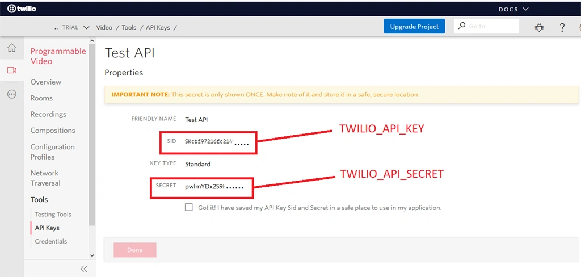Open the help question mark icon
This screenshot has width=581, height=277.
[x=562, y=27]
